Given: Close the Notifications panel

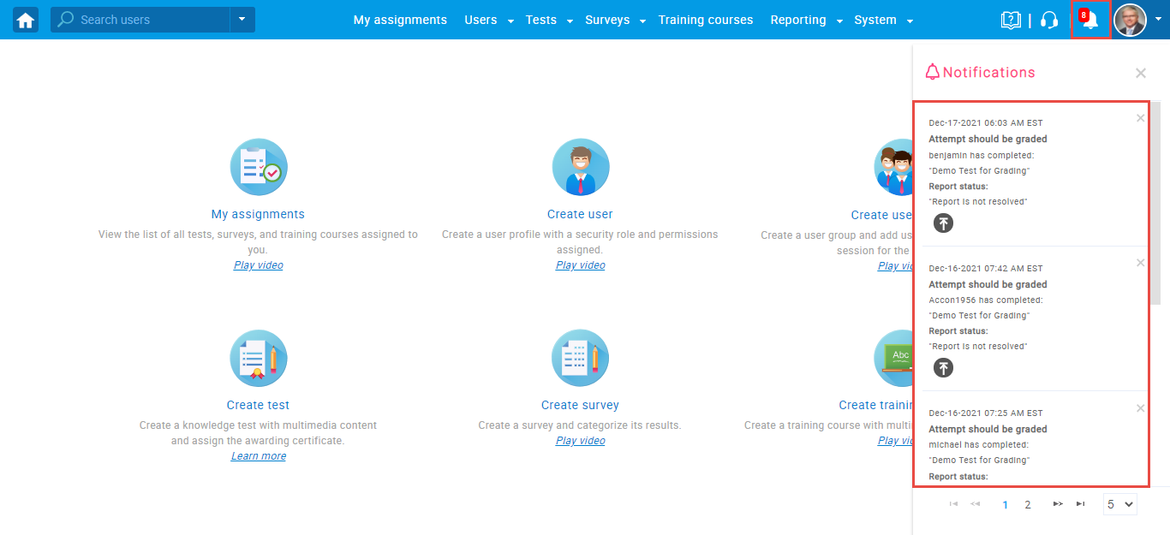Looking at the screenshot, I should click(x=1141, y=74).
